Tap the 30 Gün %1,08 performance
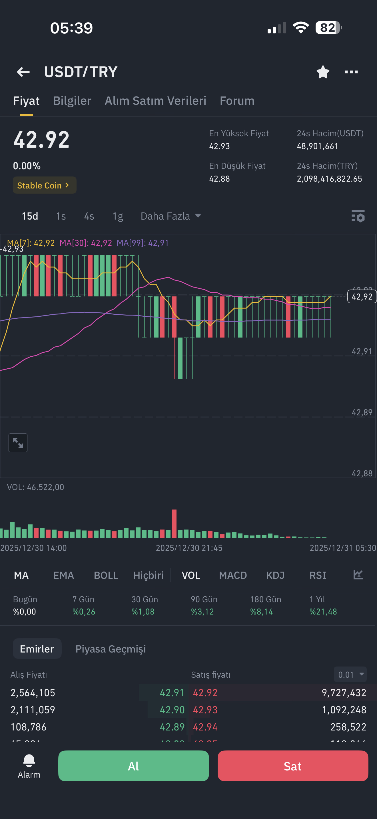Image resolution: width=377 pixels, height=819 pixels. click(145, 605)
